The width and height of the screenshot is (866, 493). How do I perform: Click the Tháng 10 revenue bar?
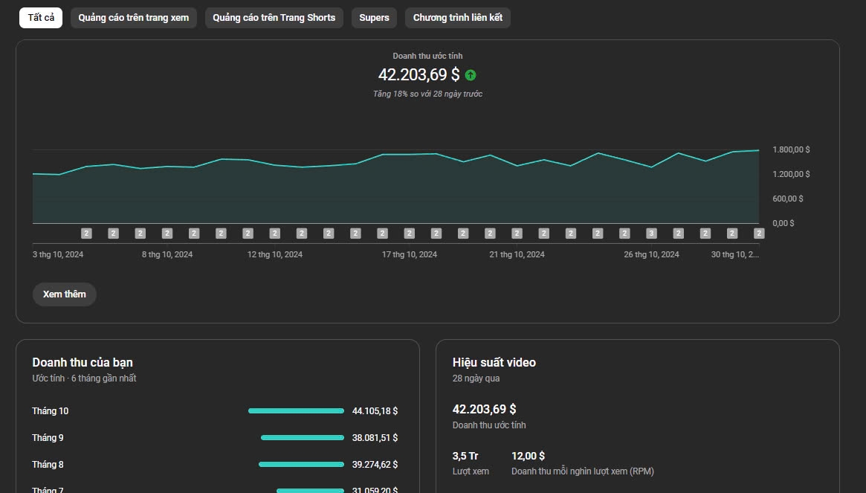coord(296,411)
